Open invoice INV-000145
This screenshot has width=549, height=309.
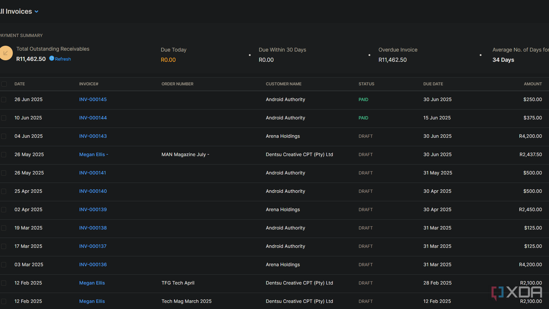93,99
